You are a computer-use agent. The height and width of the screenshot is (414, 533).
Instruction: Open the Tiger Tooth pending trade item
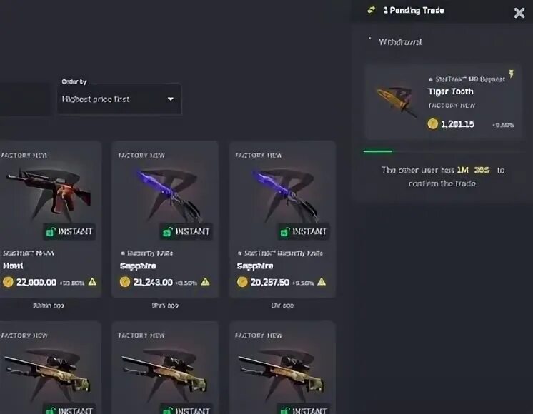coord(442,101)
